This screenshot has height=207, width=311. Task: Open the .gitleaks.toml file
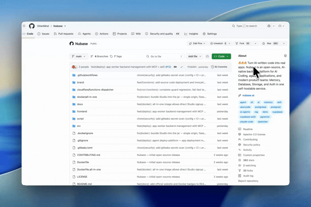[85, 148]
